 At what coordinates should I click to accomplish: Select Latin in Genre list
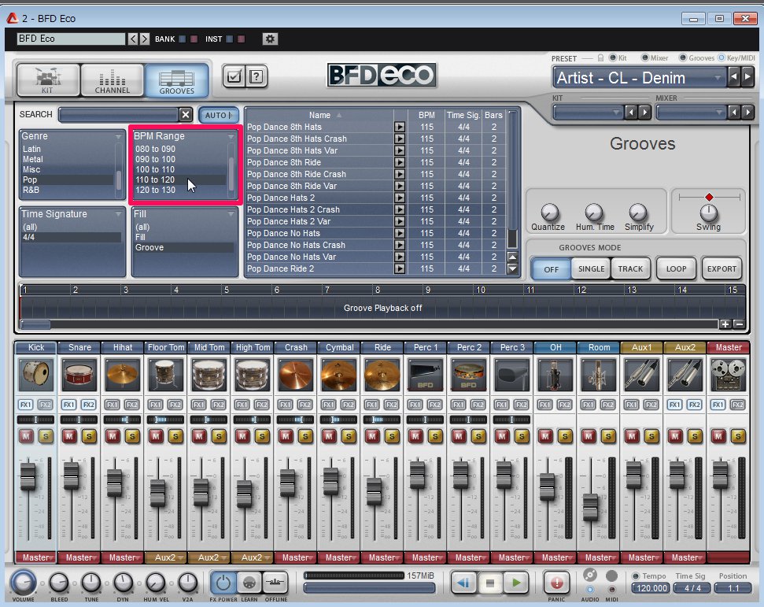coord(31,149)
